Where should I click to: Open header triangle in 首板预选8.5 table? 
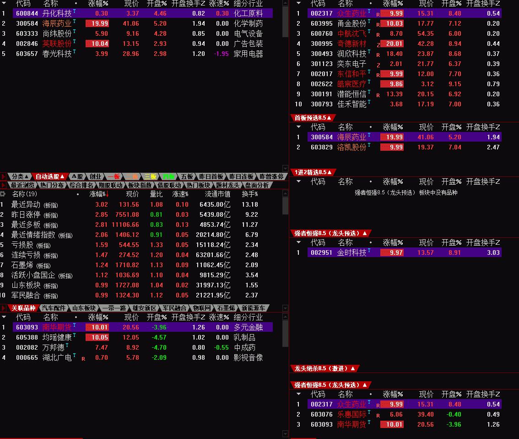298,126
